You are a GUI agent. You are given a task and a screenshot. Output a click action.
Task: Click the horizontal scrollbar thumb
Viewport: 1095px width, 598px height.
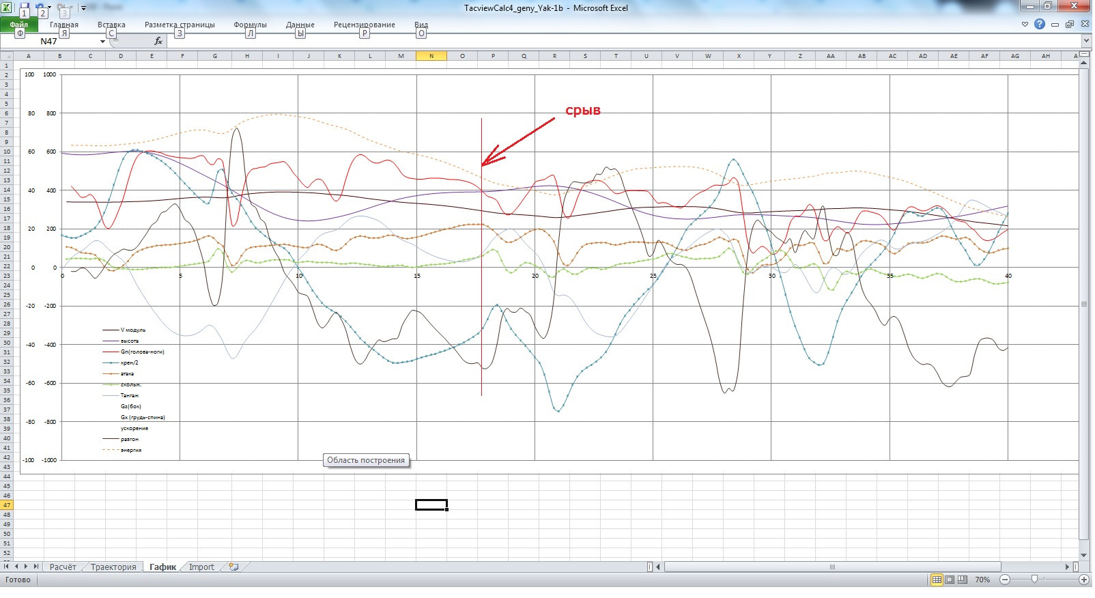click(832, 567)
